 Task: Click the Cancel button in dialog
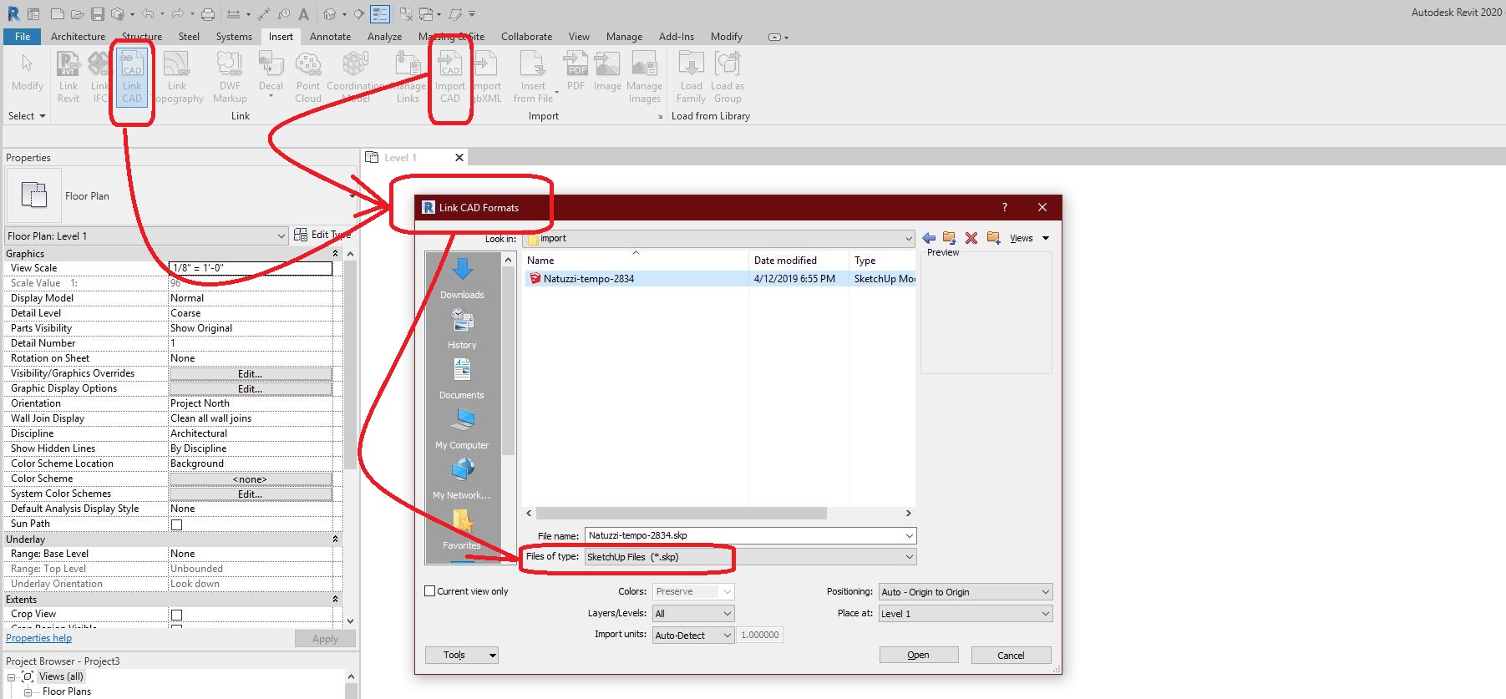(x=1011, y=655)
